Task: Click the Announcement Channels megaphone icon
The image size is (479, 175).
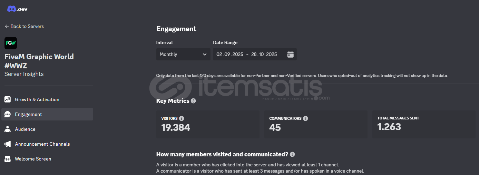Action: click(8, 144)
